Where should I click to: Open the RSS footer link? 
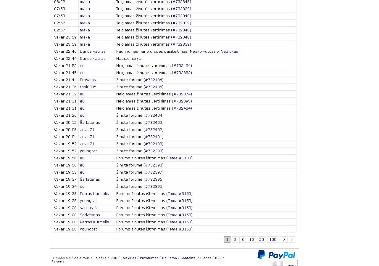pyautogui.click(x=218, y=258)
